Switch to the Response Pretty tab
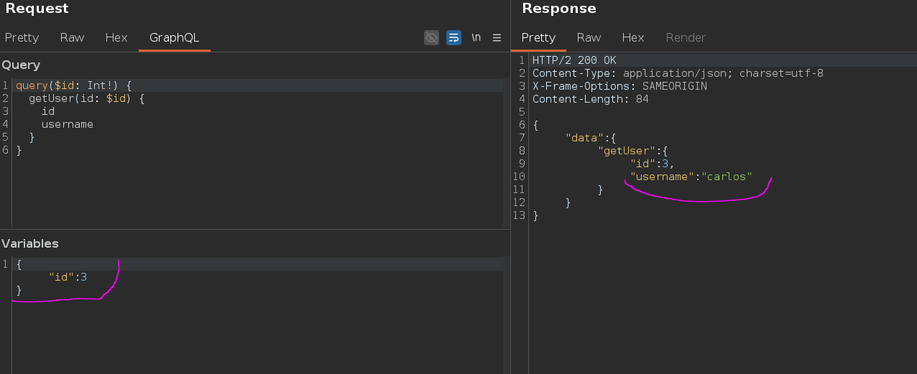 click(x=538, y=37)
